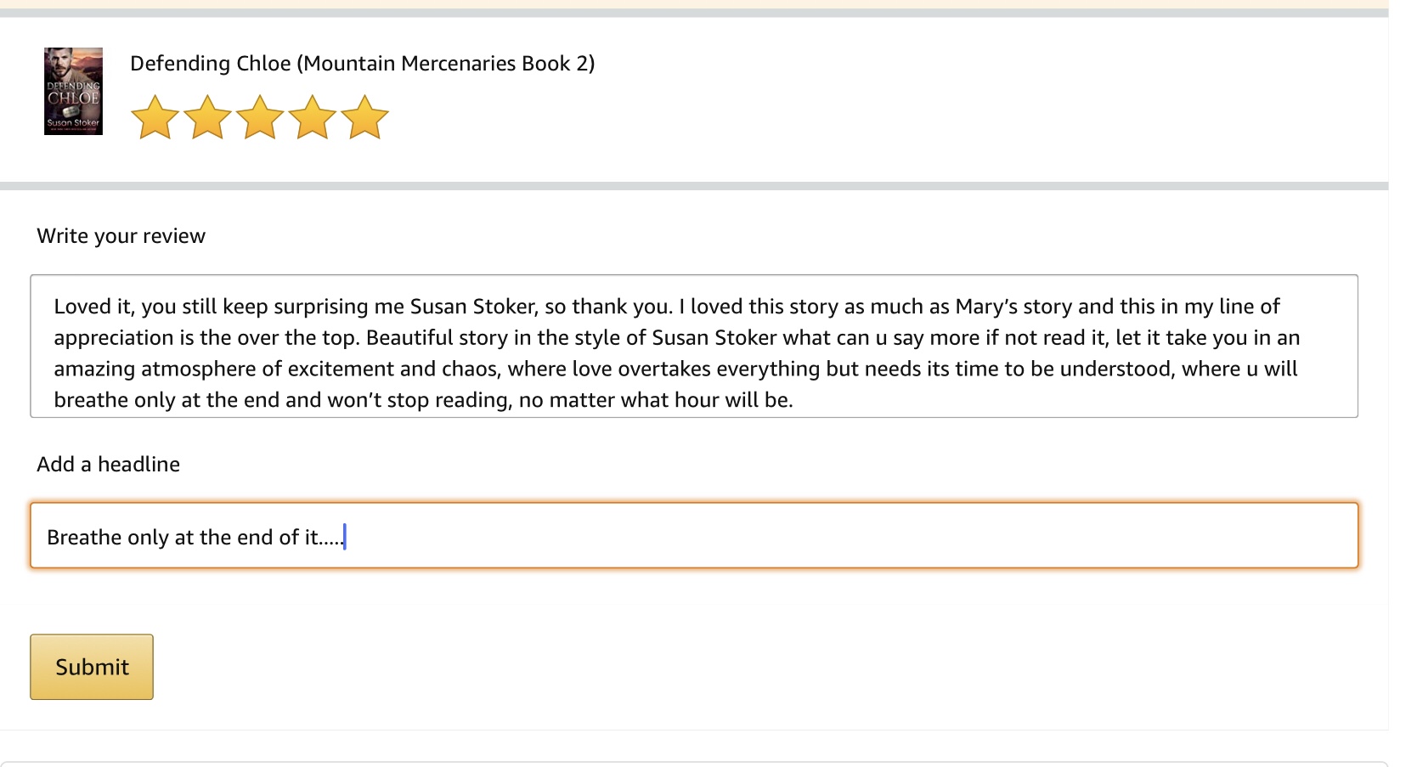The width and height of the screenshot is (1417, 767).
Task: Click the word 'appreciation' in review text
Action: coord(113,338)
